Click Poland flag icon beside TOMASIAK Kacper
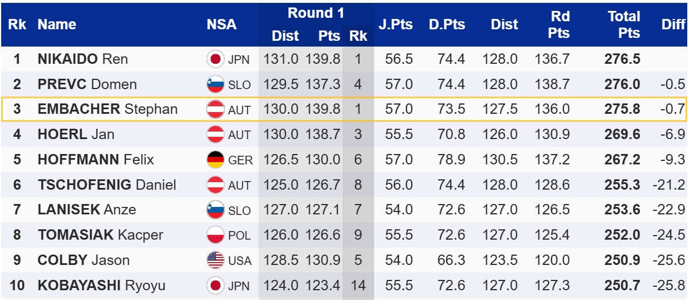This screenshot has width=689, height=300. click(215, 235)
